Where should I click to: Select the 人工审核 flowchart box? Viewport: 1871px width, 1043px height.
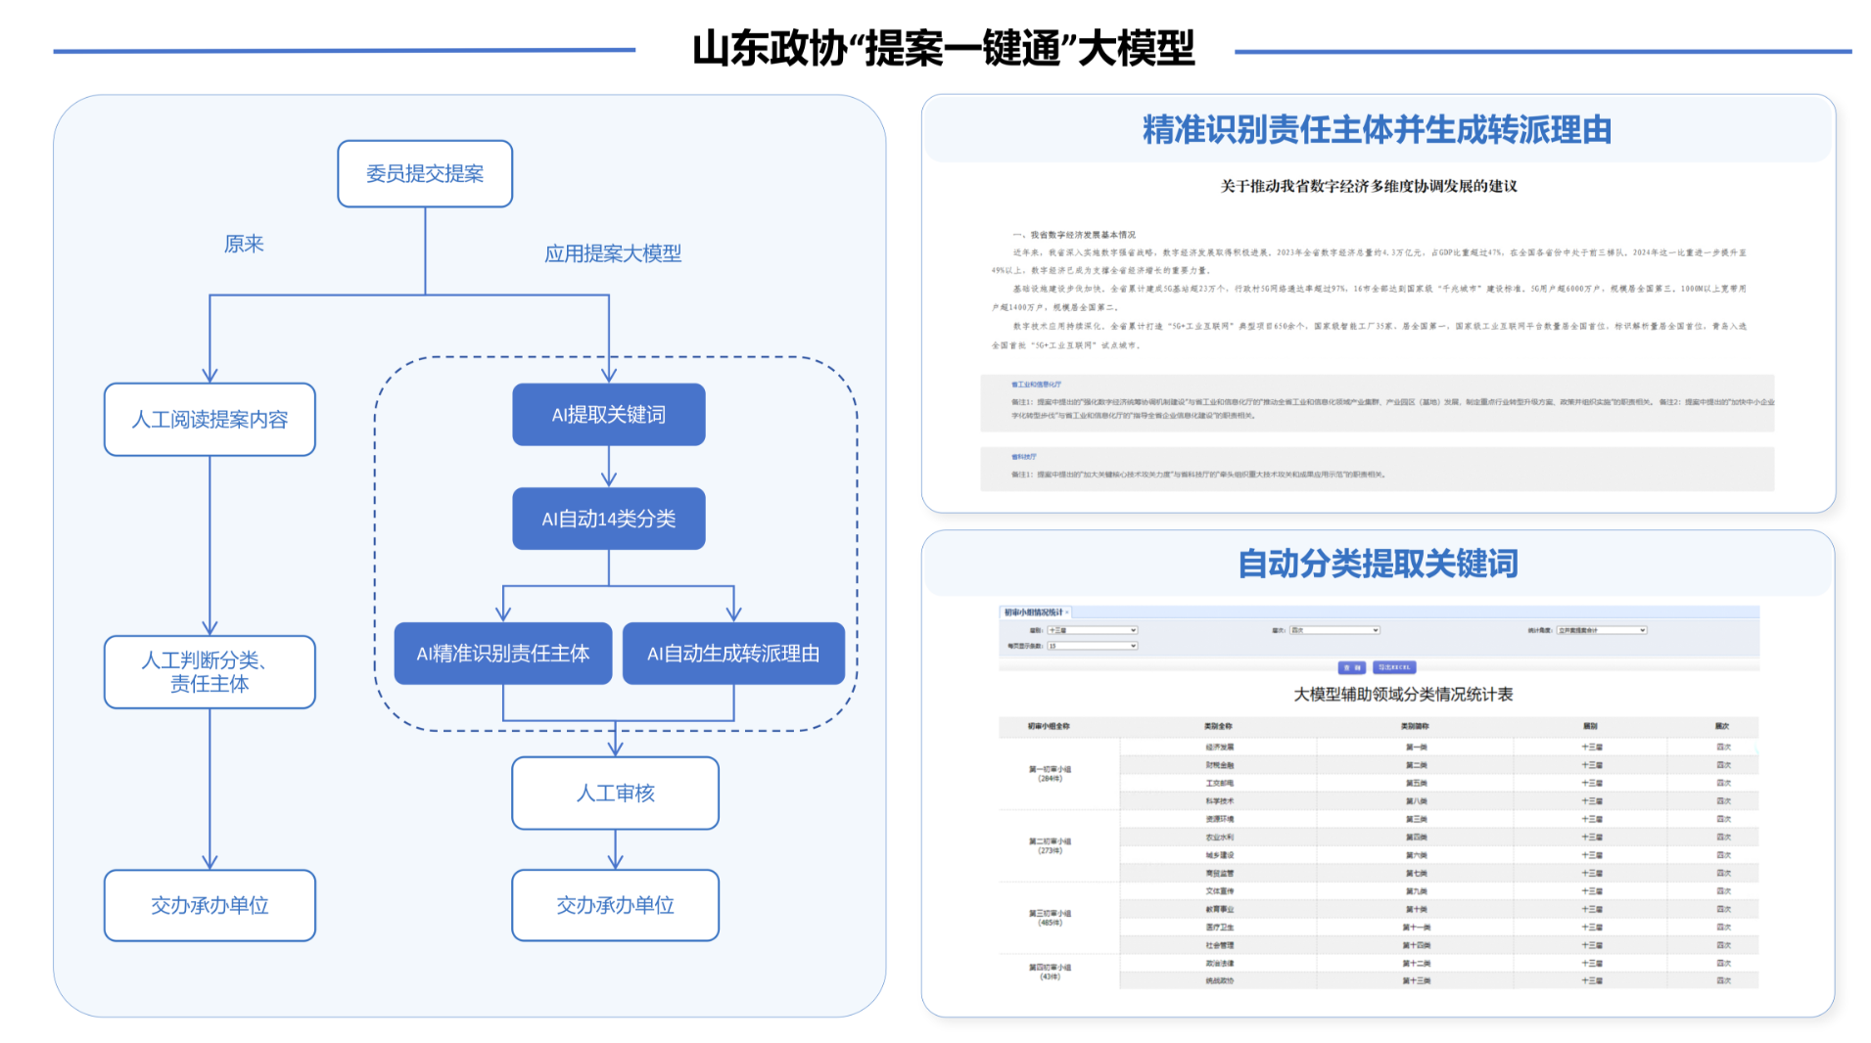pyautogui.click(x=615, y=794)
